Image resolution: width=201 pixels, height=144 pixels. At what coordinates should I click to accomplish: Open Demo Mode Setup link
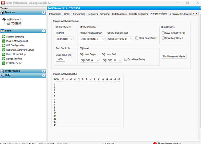pyautogui.click(x=16, y=54)
